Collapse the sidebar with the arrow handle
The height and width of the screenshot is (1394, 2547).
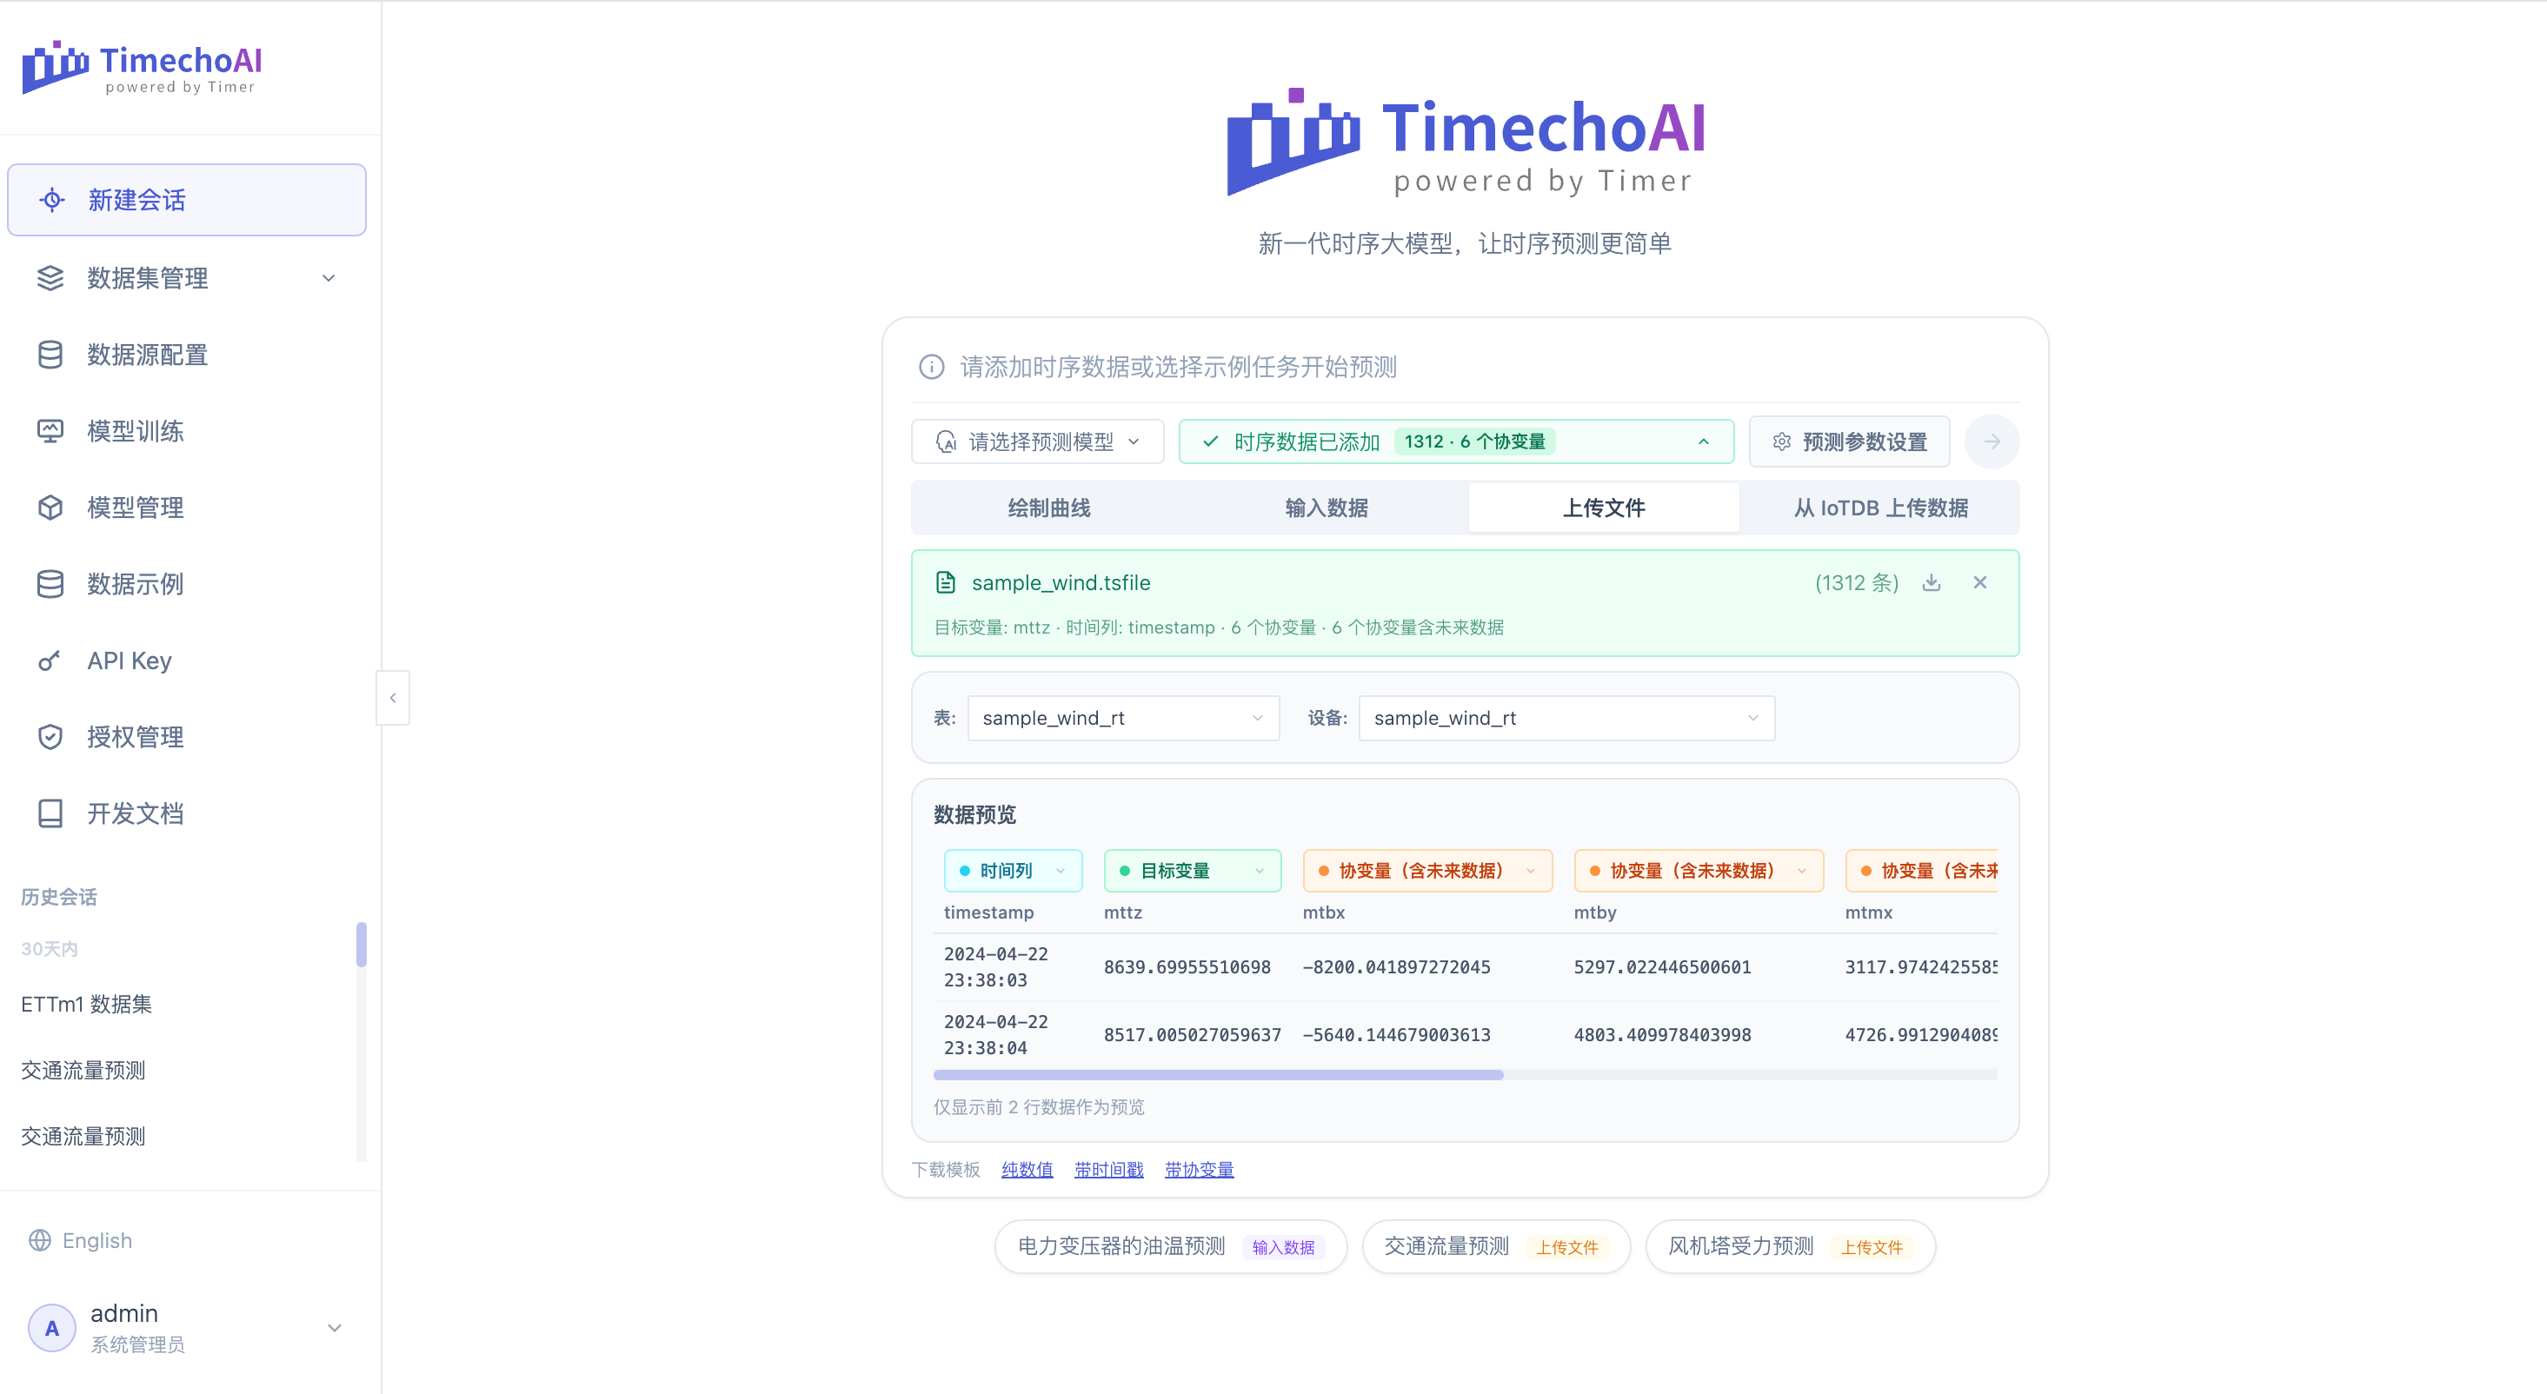point(393,698)
